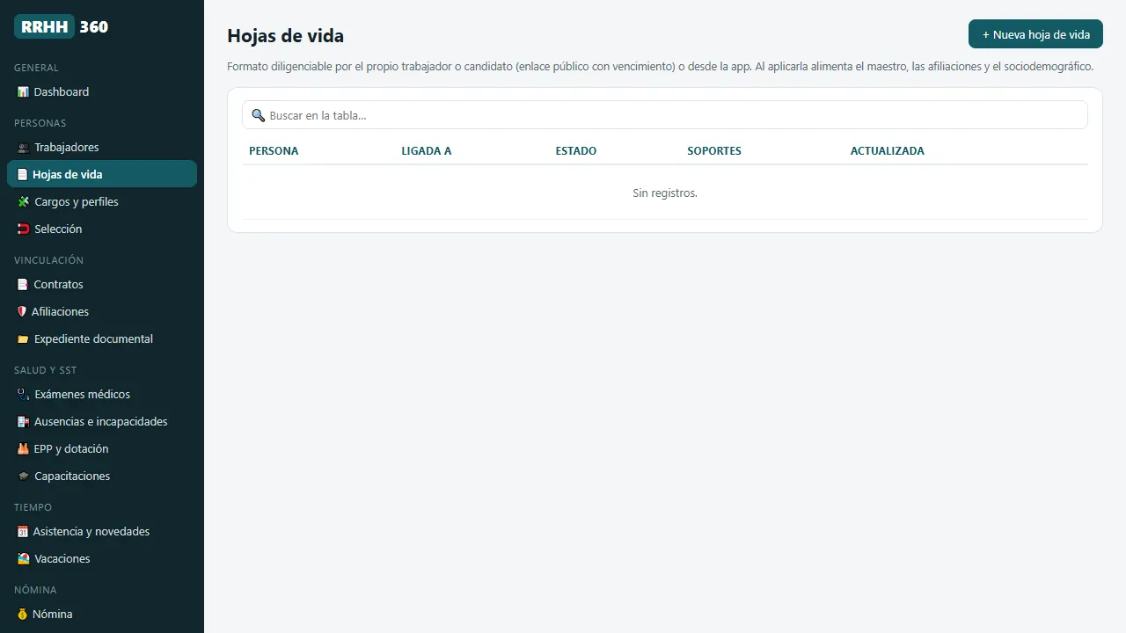Screen dimensions: 1126x633
Task: Navigate to Selección
Action: pyautogui.click(x=102, y=229)
